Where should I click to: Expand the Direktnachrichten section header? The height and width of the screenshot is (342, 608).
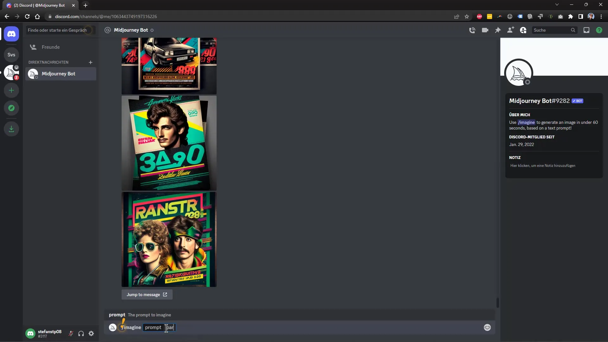48,62
